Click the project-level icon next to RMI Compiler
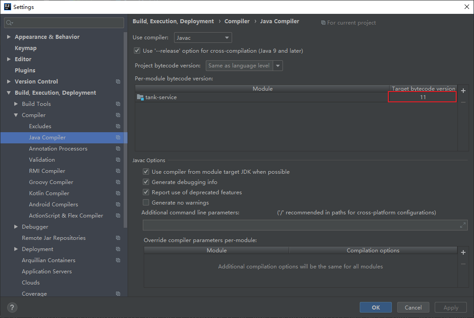The image size is (474, 318). coord(118,171)
